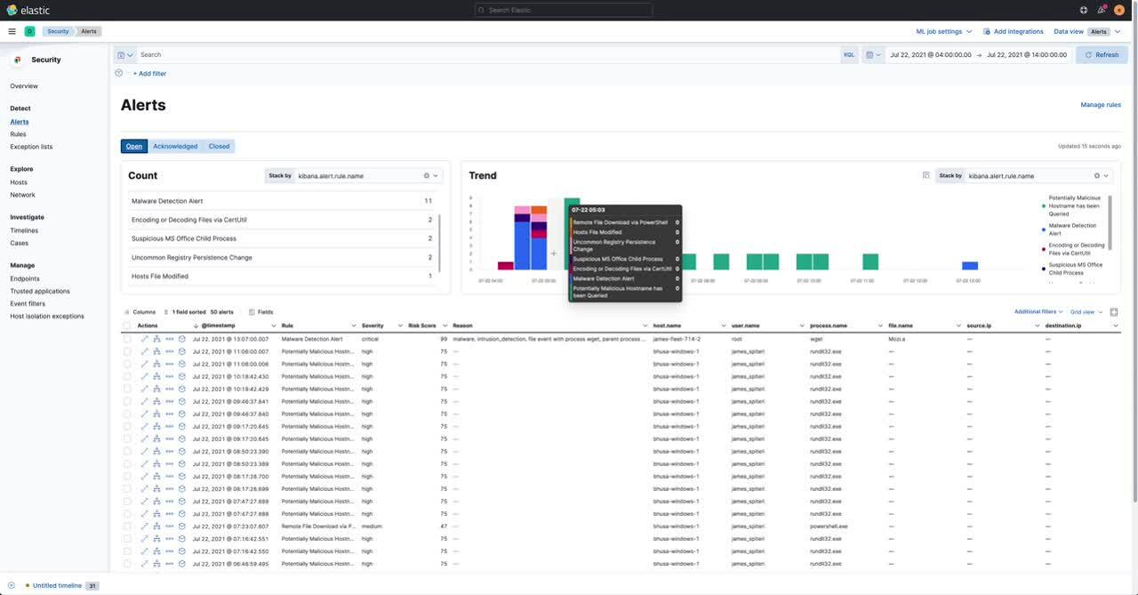Focus the KQL query search field

488,54
